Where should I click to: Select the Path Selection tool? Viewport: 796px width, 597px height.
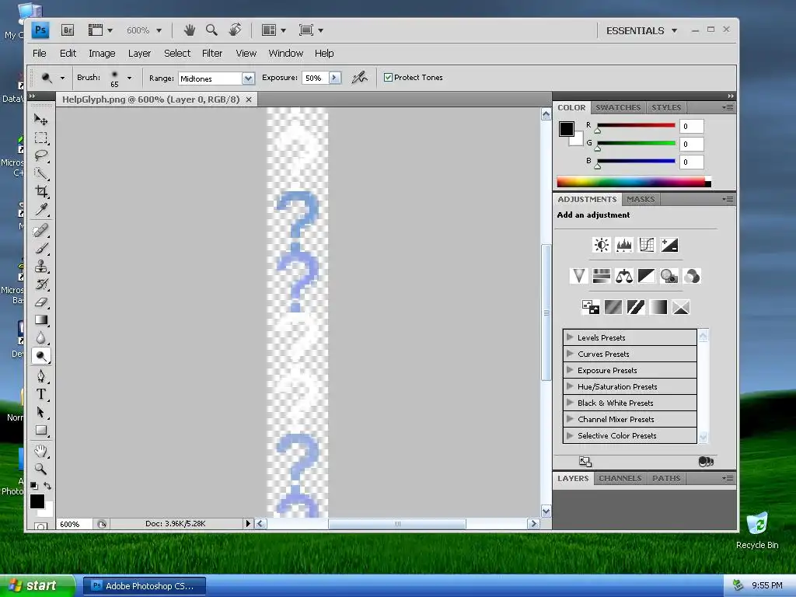(40, 412)
